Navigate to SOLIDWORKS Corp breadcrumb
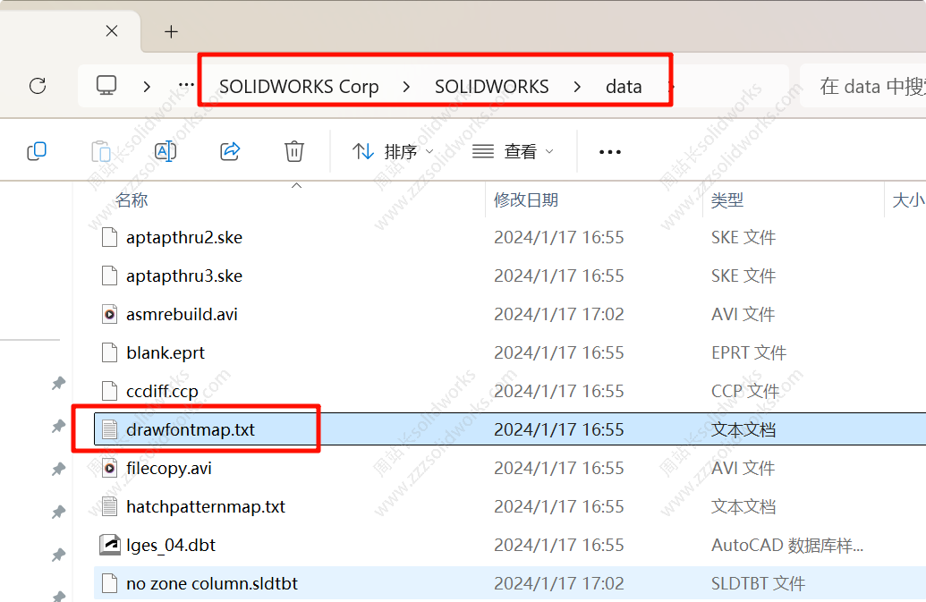 pyautogui.click(x=299, y=87)
